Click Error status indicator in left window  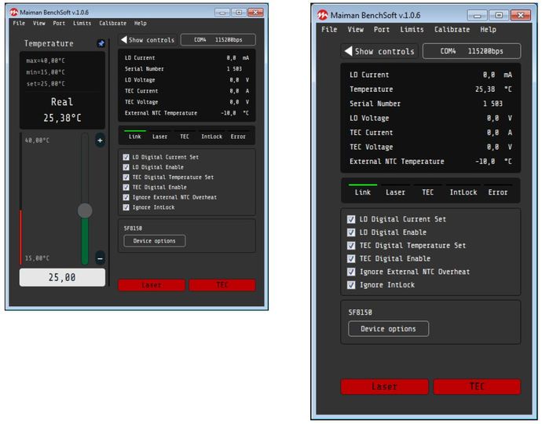coord(238,136)
